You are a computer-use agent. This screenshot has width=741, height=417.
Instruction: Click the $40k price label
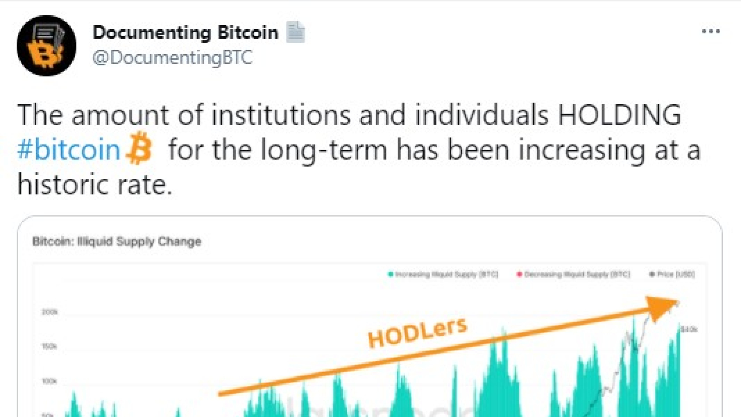(689, 329)
